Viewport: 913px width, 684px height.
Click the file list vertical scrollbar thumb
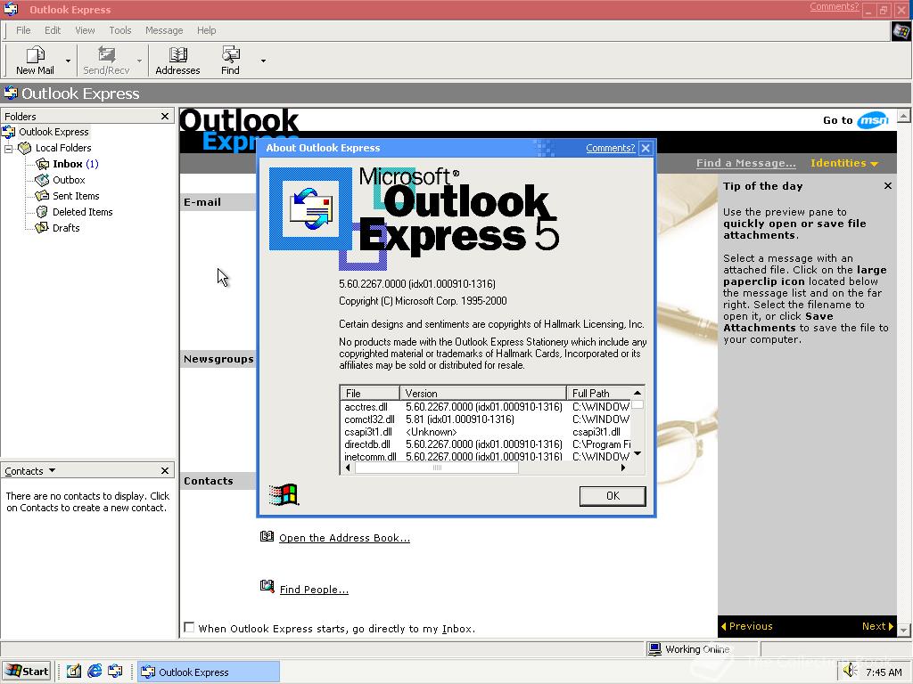tap(637, 405)
